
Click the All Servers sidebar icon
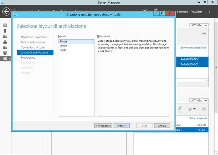click(x=5, y=36)
